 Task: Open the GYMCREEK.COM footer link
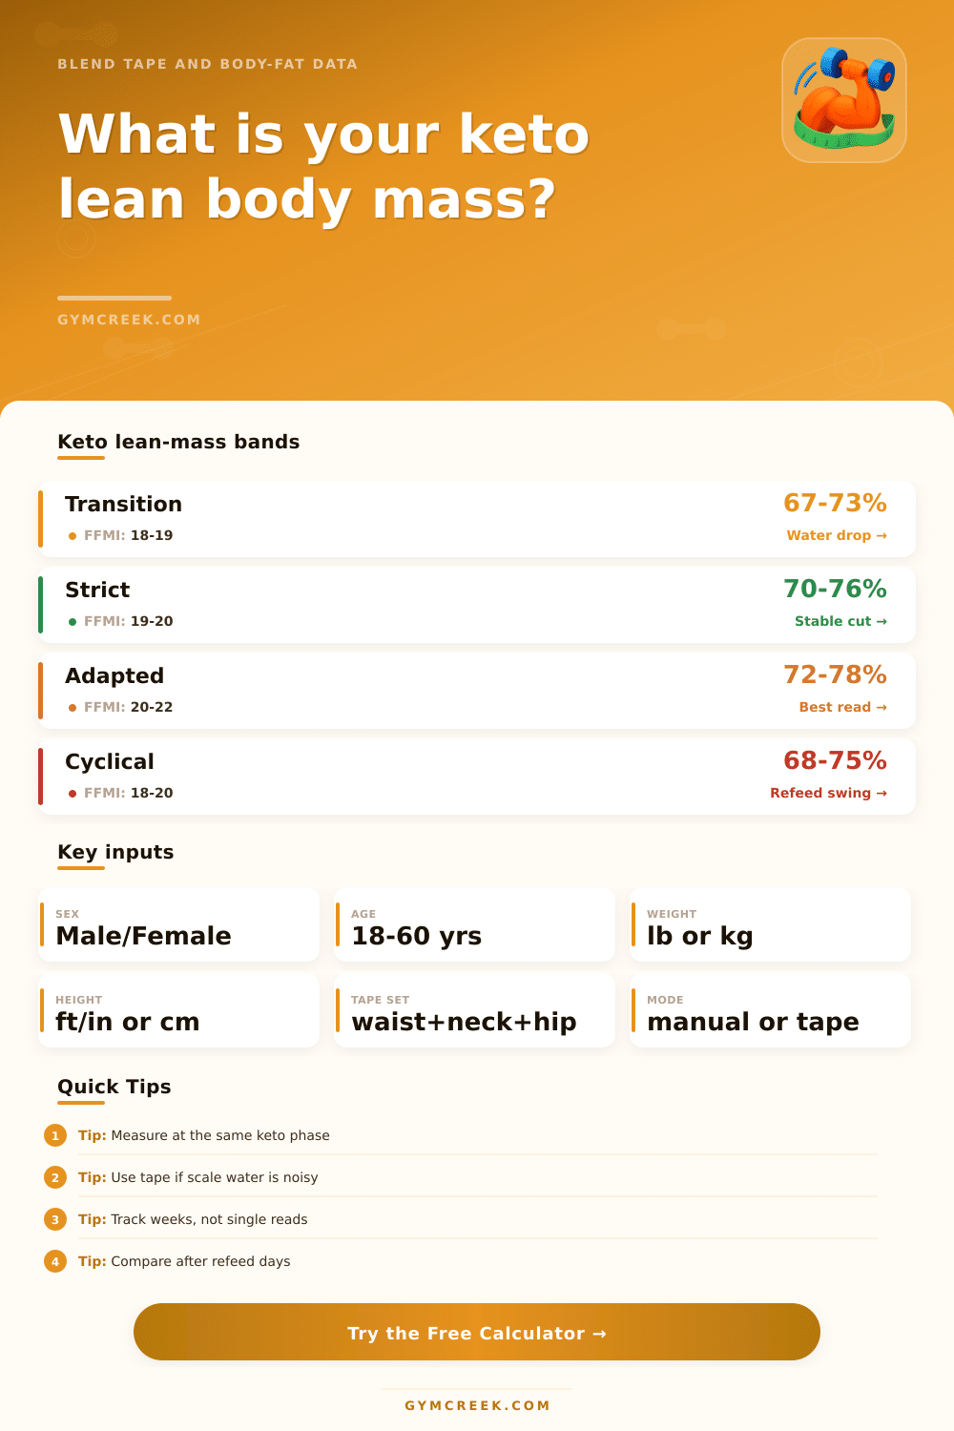[477, 1404]
